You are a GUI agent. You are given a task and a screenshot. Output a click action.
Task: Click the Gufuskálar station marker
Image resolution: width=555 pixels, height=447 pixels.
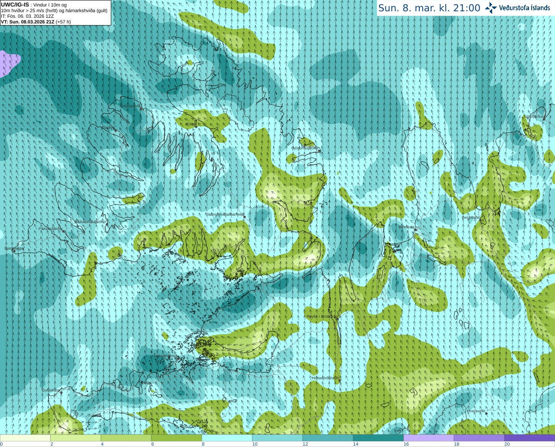[62, 393]
